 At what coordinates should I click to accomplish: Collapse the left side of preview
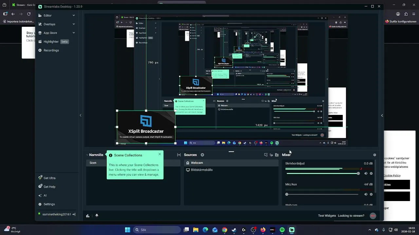click(x=81, y=115)
